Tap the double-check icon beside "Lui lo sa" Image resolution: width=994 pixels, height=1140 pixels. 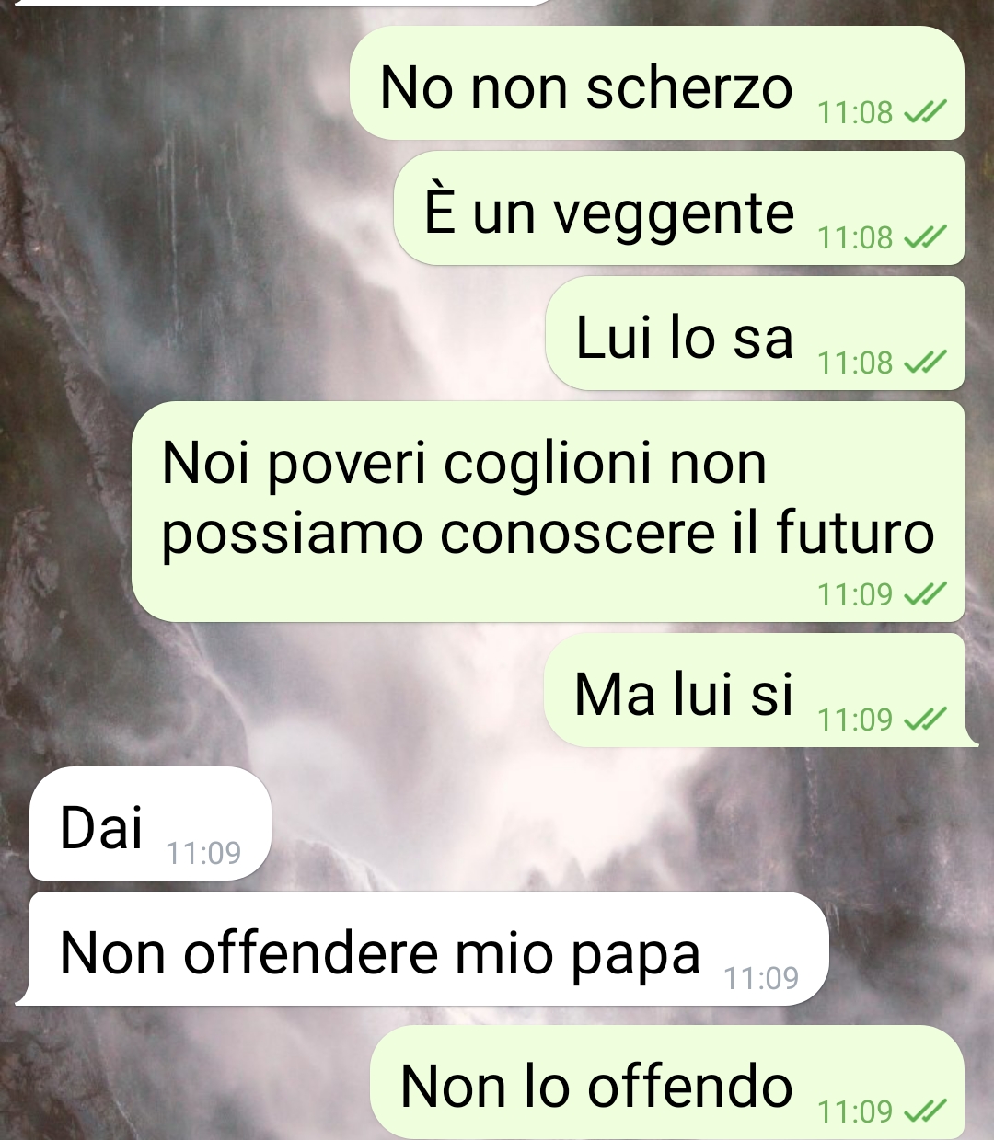[x=925, y=363]
